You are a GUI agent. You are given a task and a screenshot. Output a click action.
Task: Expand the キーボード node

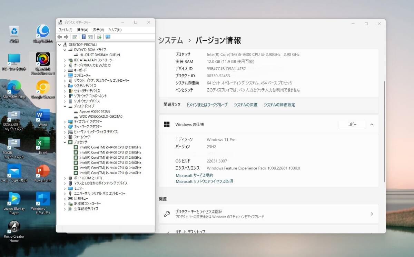65,70
